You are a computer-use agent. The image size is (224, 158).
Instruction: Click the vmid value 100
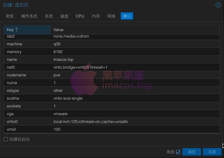click(57, 129)
